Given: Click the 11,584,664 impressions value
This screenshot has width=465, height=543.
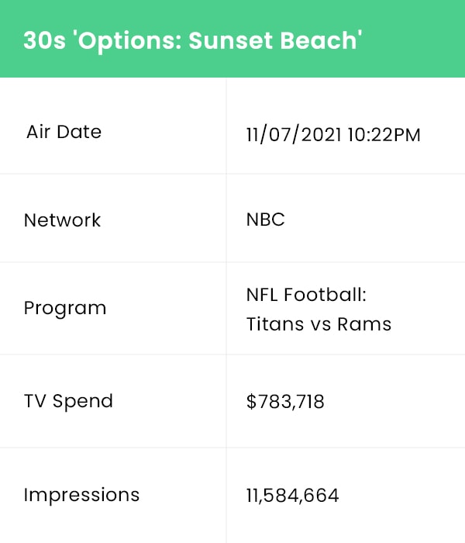Looking at the screenshot, I should click(x=292, y=495).
